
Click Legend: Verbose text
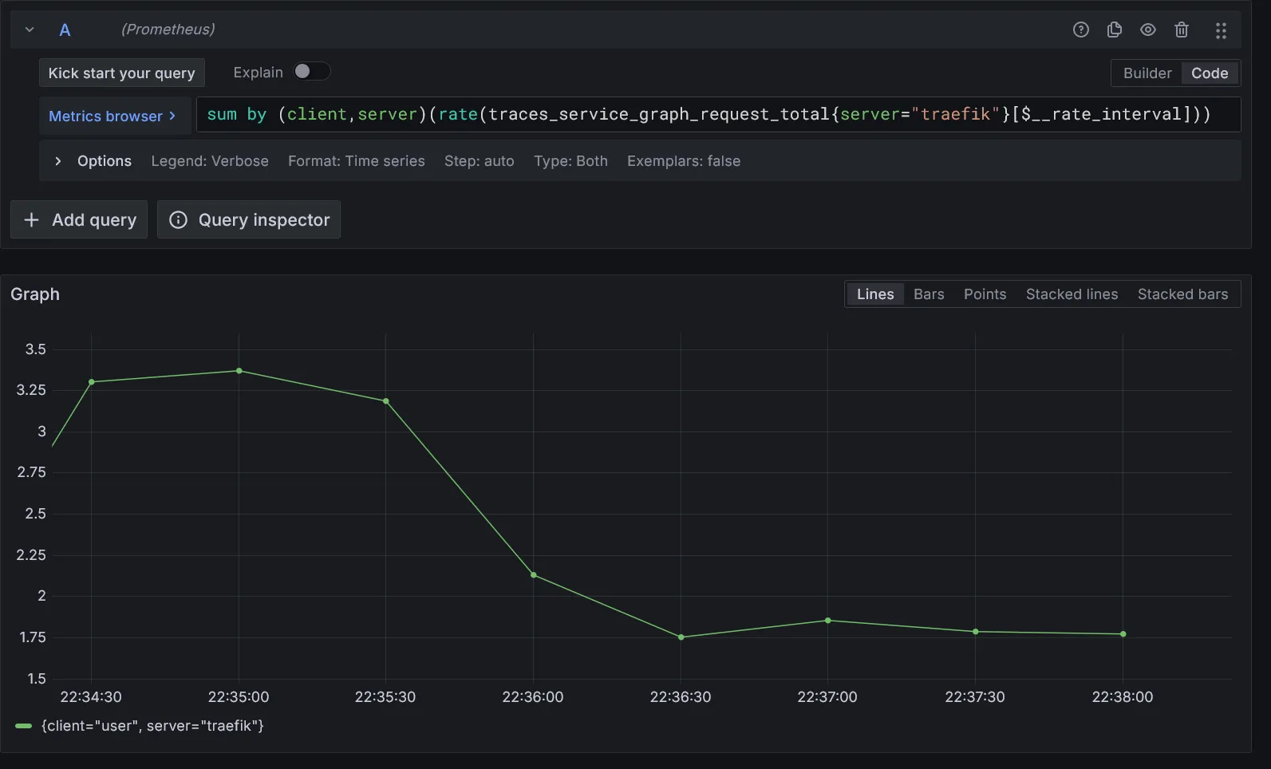click(210, 160)
